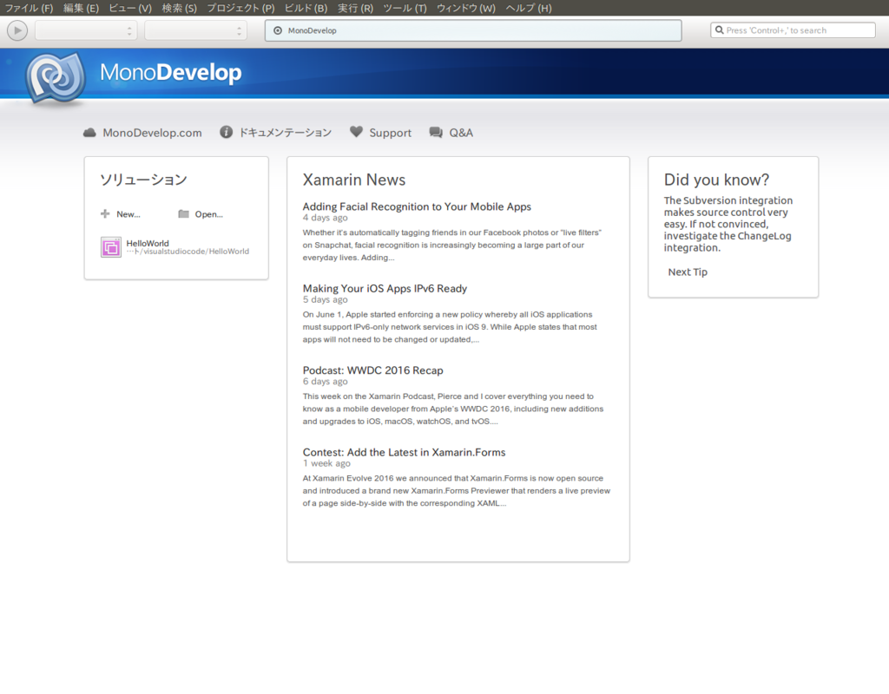Click the magnifier icon in search box
The image size is (889, 694).
point(720,30)
